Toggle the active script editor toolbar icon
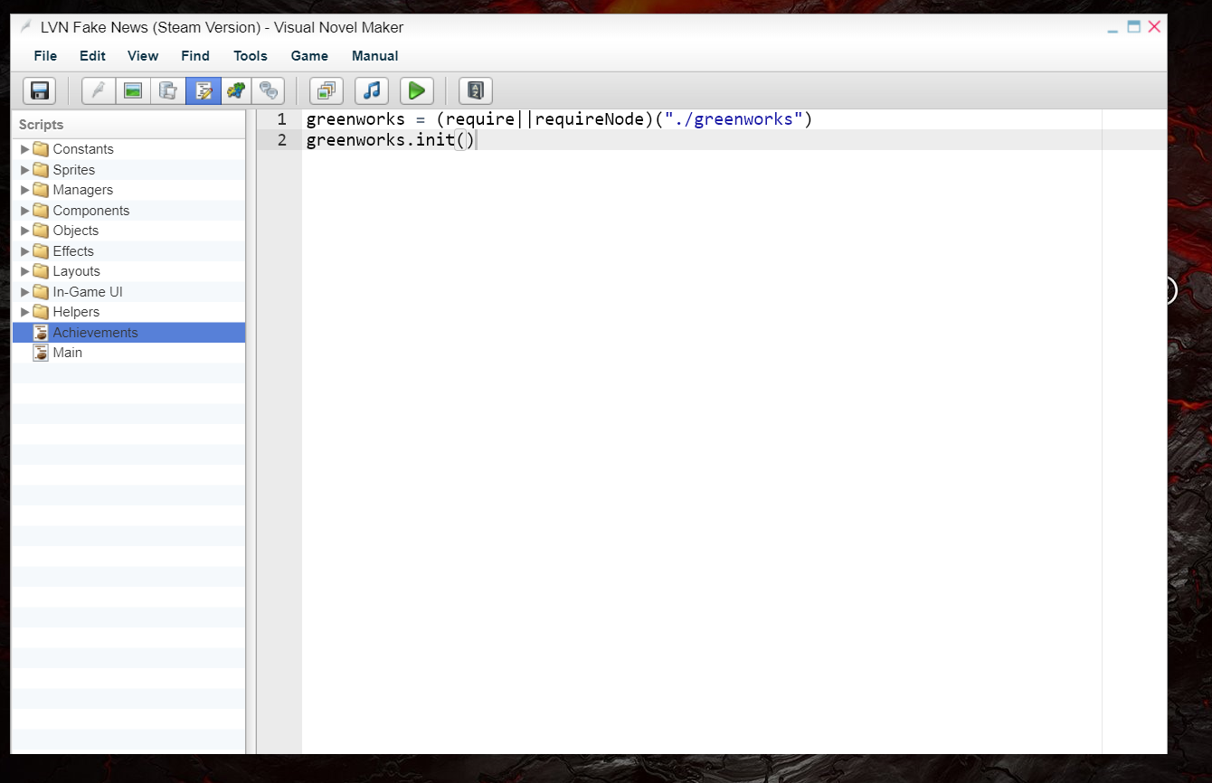Image resolution: width=1212 pixels, height=783 pixels. pos(204,90)
